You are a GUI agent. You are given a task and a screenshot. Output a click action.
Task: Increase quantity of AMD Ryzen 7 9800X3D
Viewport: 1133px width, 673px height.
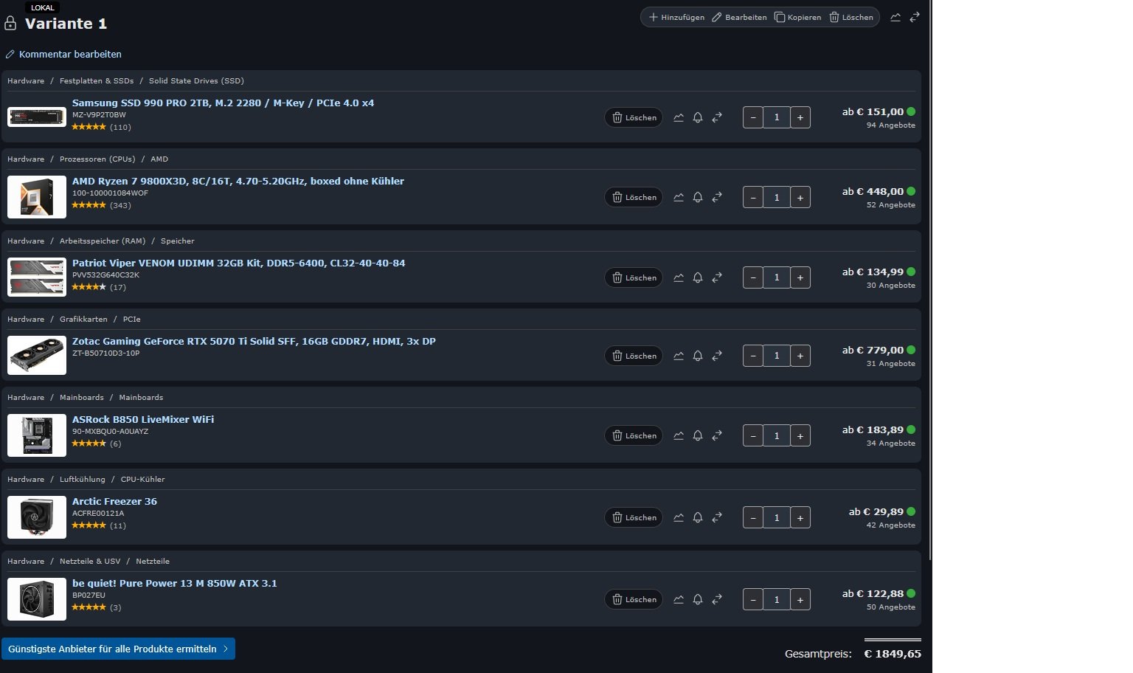(800, 197)
